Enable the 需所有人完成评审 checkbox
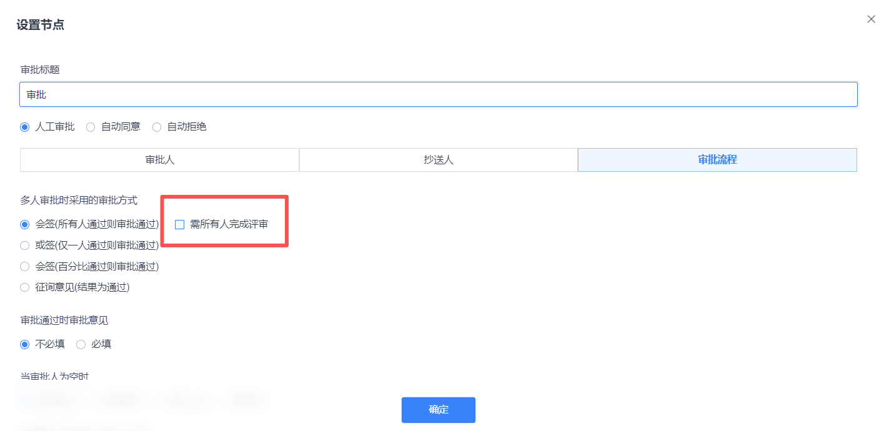Image resolution: width=879 pixels, height=431 pixels. 180,224
